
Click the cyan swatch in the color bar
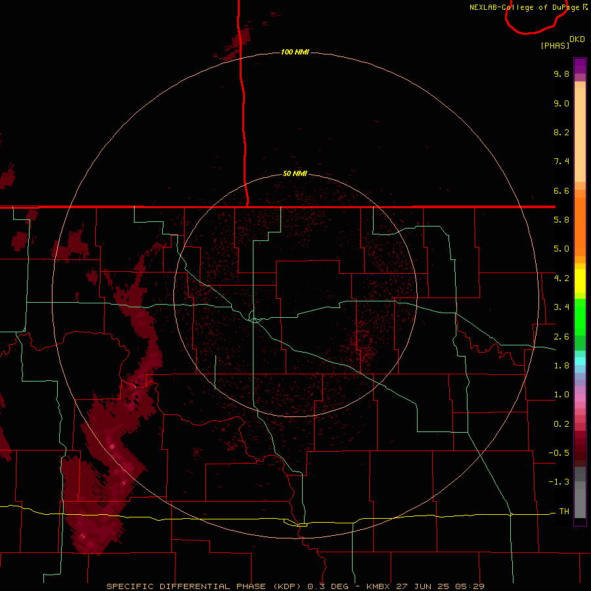pyautogui.click(x=580, y=361)
